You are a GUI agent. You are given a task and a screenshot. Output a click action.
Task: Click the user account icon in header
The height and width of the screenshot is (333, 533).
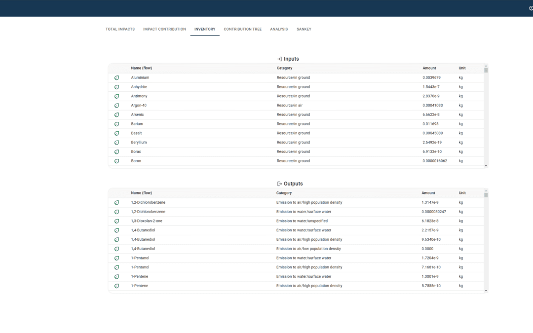[x=531, y=8]
